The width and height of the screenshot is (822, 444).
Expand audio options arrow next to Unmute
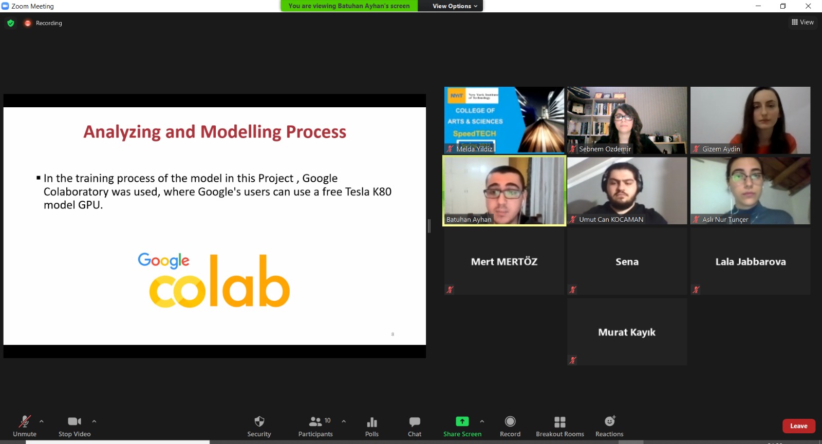coord(42,421)
